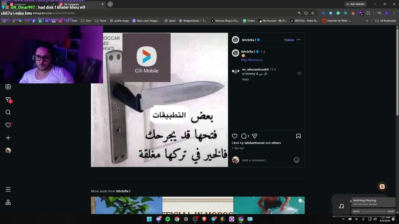The width and height of the screenshot is (399, 224).
Task: Open the Windows Start menu
Action: (x=149, y=219)
